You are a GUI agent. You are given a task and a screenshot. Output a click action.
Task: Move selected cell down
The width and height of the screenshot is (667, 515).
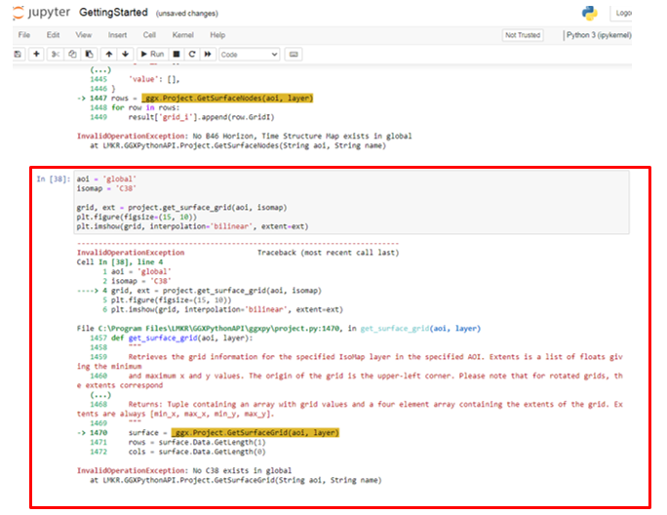(125, 54)
